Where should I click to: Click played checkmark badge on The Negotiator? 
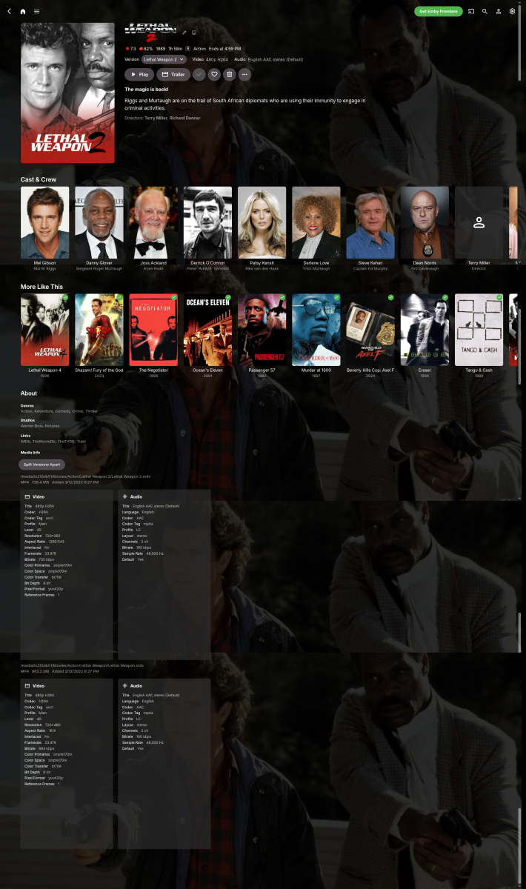(x=173, y=297)
